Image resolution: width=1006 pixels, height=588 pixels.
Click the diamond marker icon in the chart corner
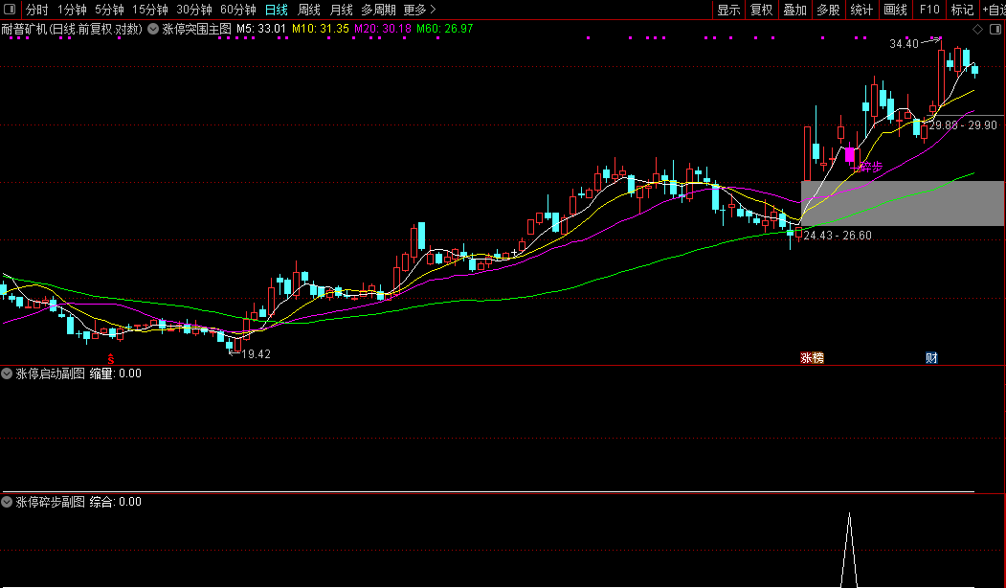978,29
